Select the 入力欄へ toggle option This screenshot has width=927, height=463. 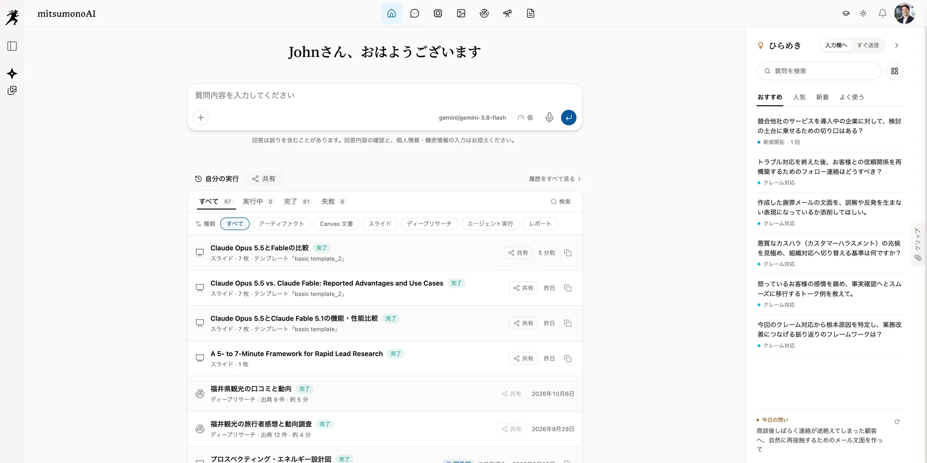tap(836, 45)
